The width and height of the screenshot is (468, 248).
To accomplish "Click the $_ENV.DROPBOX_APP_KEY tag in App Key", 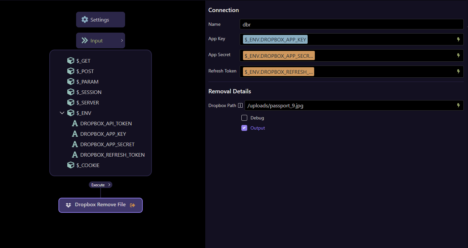I will click(x=275, y=39).
